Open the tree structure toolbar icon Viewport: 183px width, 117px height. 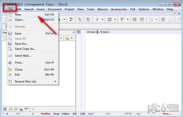click(x=80, y=19)
